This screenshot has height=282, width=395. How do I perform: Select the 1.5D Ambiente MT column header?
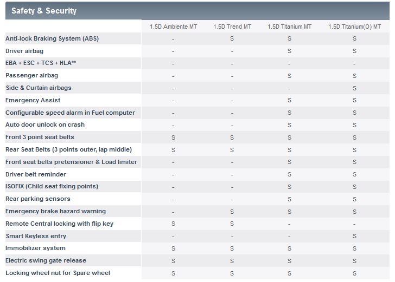tap(173, 27)
